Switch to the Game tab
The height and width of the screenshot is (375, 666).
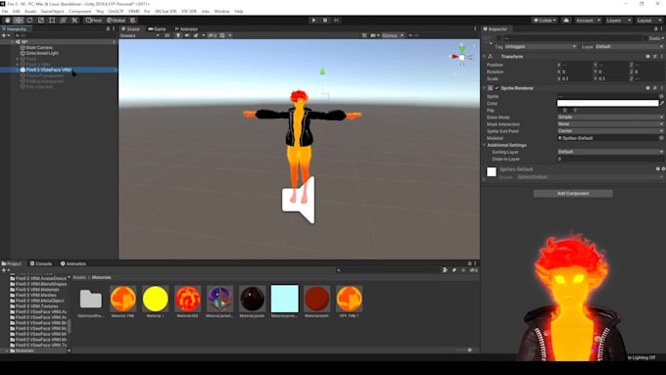(x=157, y=28)
